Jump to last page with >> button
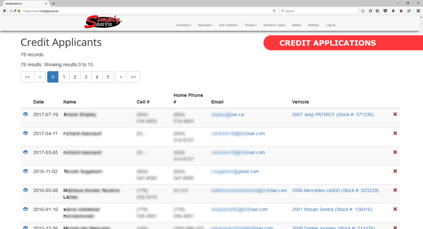The width and height of the screenshot is (423, 229). pos(133,77)
